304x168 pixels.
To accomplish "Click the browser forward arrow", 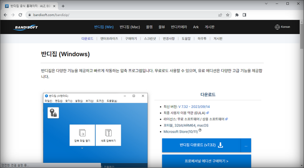I will (x=13, y=15).
